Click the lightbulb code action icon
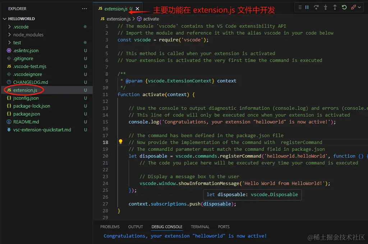 point(121,142)
